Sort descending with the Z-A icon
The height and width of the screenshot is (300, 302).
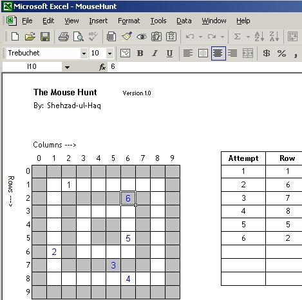coord(274,37)
